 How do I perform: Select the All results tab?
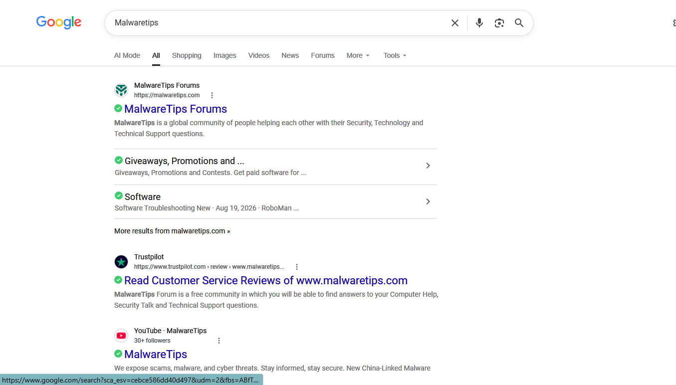point(156,55)
